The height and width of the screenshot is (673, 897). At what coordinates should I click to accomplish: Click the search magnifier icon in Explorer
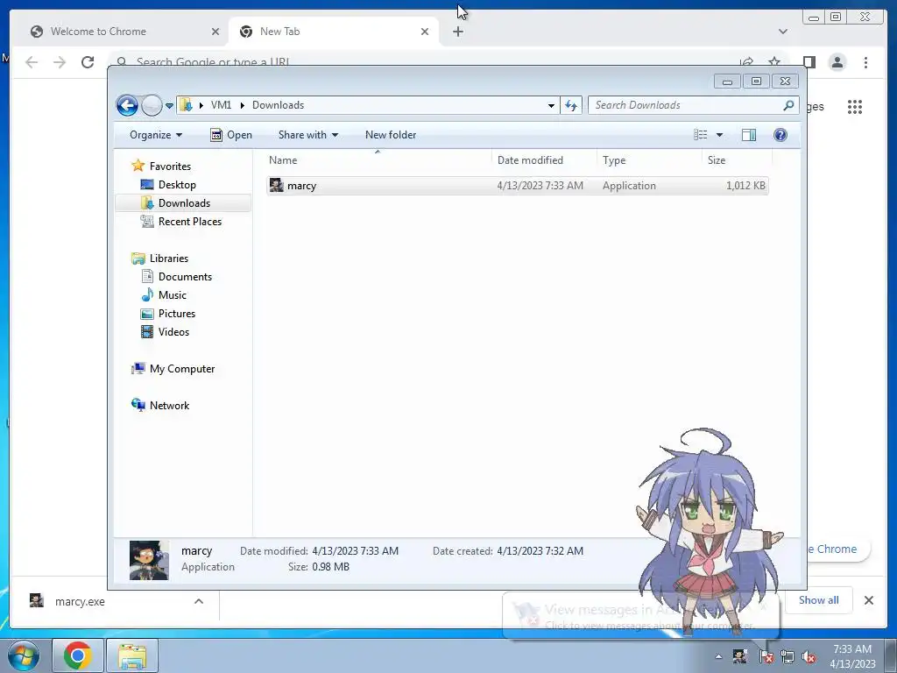click(789, 105)
